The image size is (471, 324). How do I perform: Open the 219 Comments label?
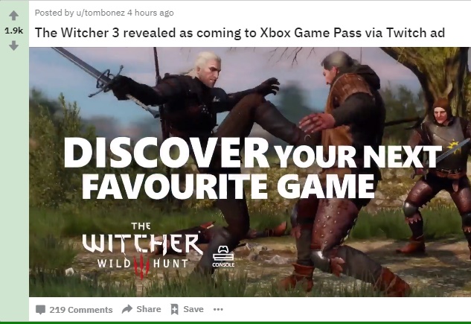tap(81, 310)
